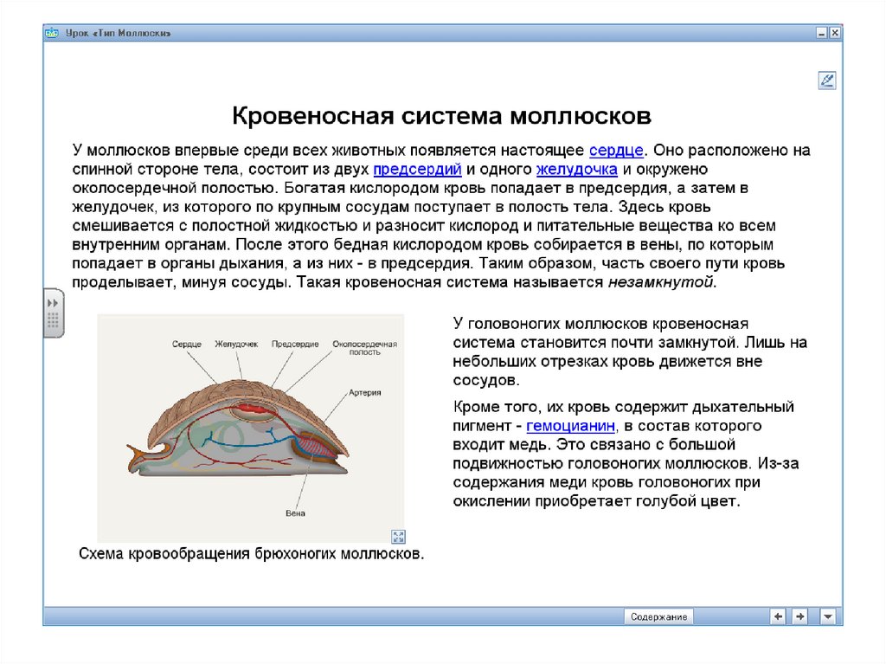Image resolution: width=886 pixels, height=664 pixels.
Task: Click the Артерия label in diagram
Action: (364, 391)
